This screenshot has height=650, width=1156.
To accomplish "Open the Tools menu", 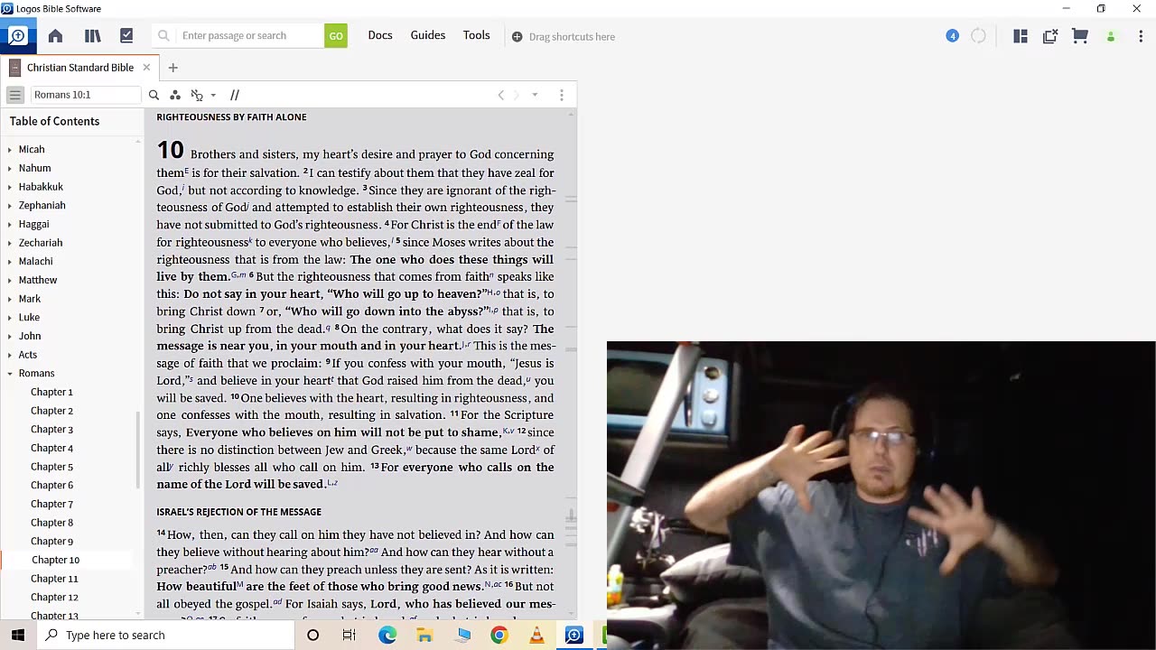I will pyautogui.click(x=477, y=35).
